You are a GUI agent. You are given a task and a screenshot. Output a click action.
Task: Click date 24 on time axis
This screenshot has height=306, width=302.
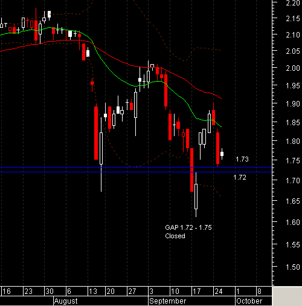(x=219, y=291)
